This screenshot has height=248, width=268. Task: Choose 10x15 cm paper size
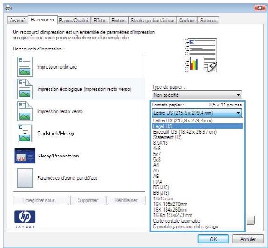[197, 198]
